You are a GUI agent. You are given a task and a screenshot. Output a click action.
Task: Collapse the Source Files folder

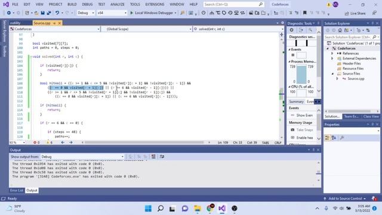(x=333, y=73)
